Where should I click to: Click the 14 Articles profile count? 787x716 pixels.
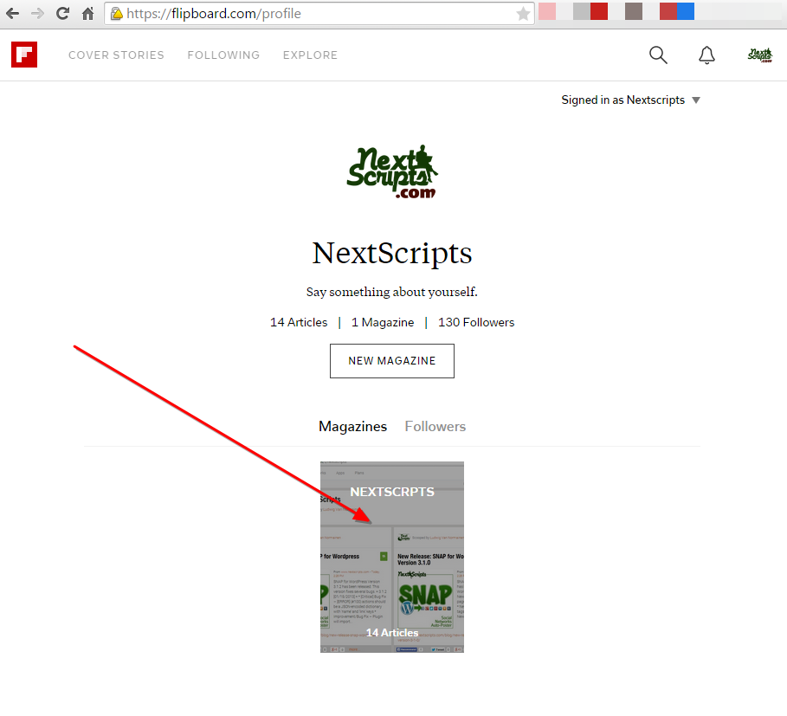pos(299,322)
